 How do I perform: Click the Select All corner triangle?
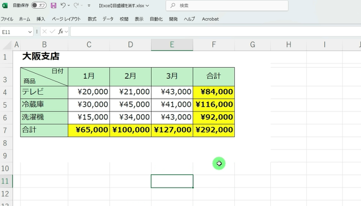[7, 45]
